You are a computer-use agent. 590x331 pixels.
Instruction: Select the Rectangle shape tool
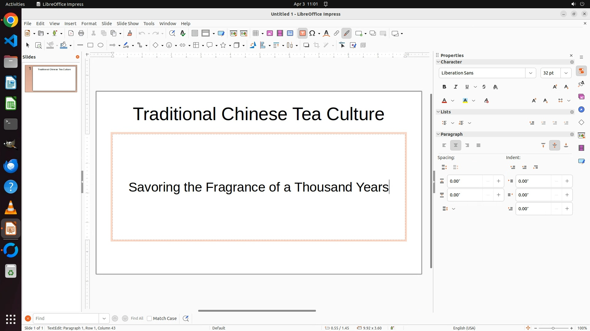[x=90, y=45]
